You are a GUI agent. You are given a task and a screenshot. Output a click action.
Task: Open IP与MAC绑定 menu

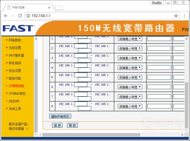[17, 93]
